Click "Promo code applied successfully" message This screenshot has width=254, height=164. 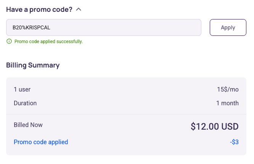48,41
